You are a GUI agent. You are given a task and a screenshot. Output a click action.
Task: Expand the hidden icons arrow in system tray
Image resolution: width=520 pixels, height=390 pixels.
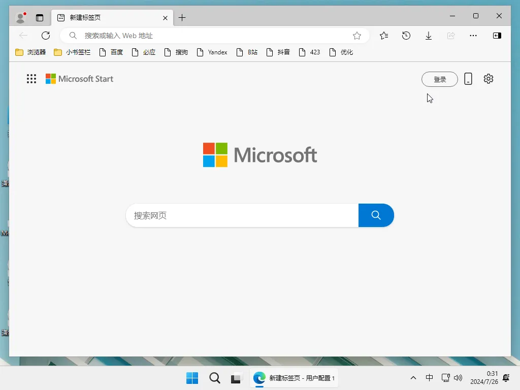point(413,378)
